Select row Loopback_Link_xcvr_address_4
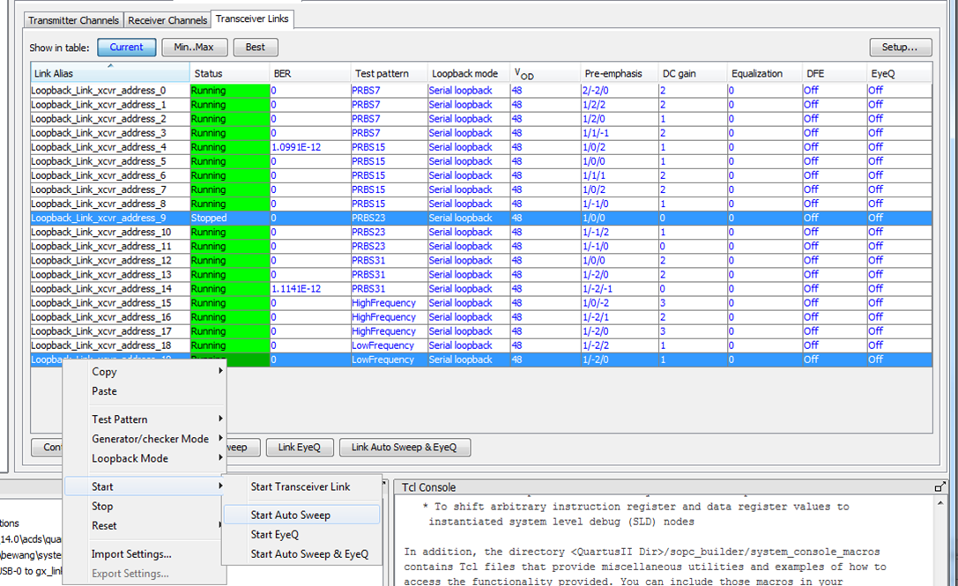 pos(99,147)
